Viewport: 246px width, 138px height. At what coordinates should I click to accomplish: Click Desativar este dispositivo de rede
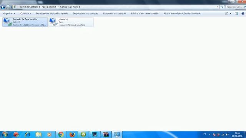(x=52, y=13)
